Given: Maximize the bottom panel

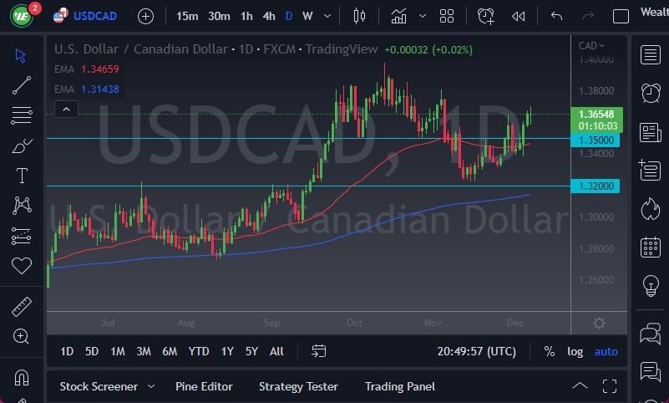Looking at the screenshot, I should coord(609,386).
